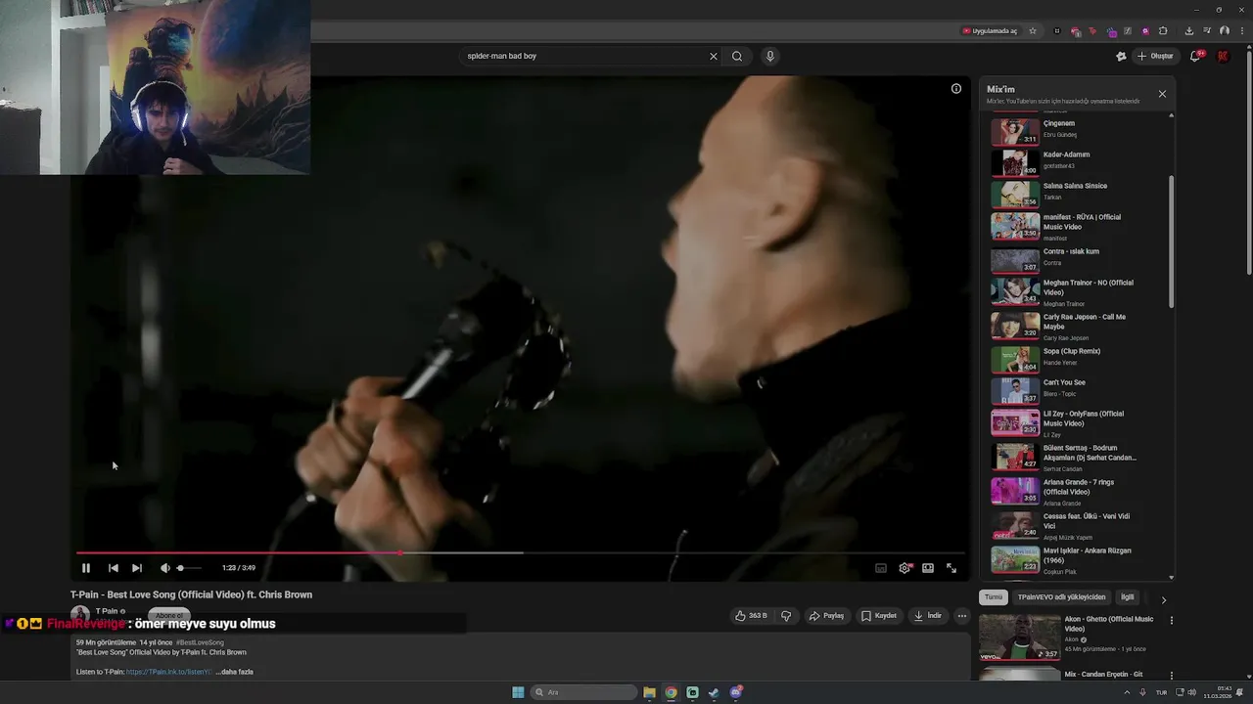
Task: Click Uygulamada aç in address bar
Action: [990, 31]
